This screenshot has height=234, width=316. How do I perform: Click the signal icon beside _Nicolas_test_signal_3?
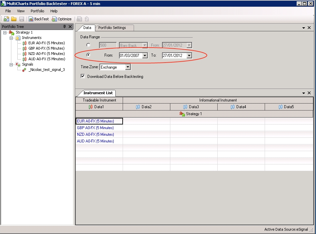[x=24, y=70]
